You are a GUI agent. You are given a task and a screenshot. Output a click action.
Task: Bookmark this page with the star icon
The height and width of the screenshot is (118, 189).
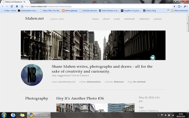coord(22,7)
